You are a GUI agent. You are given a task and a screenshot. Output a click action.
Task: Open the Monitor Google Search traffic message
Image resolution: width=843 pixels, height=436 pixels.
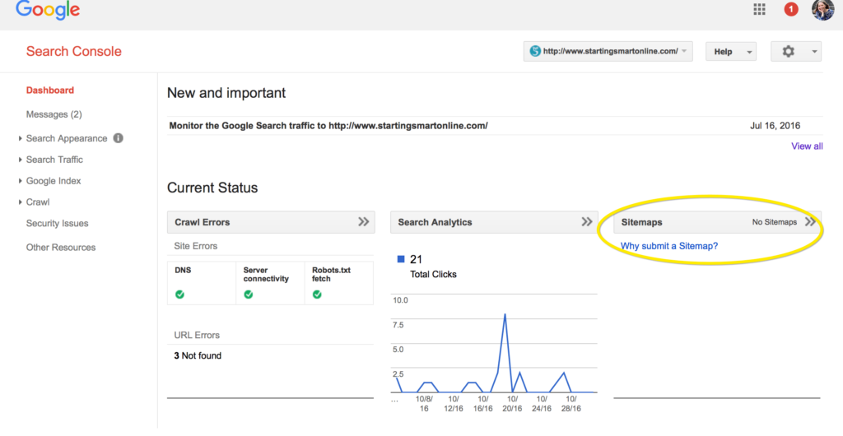pos(328,126)
